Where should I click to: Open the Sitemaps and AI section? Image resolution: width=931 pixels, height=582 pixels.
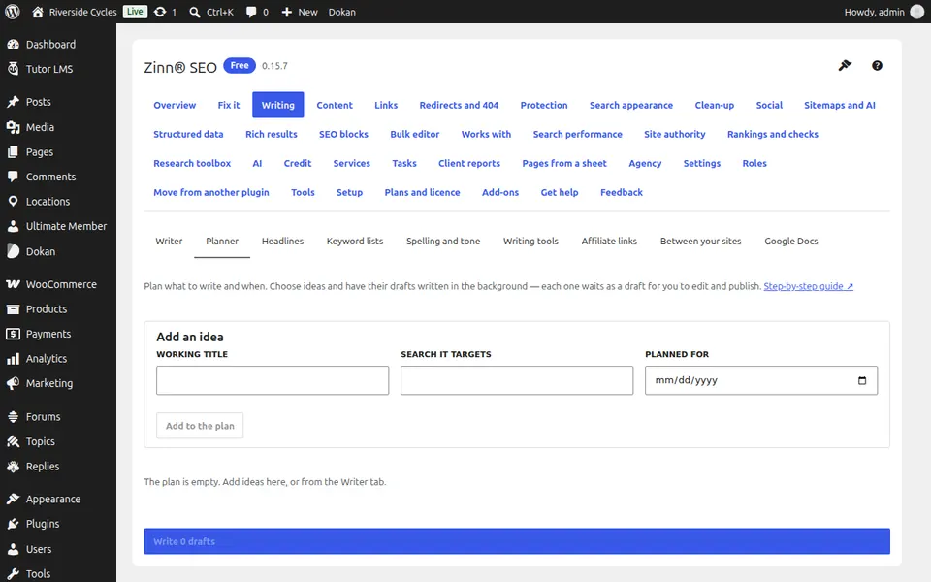pyautogui.click(x=840, y=105)
